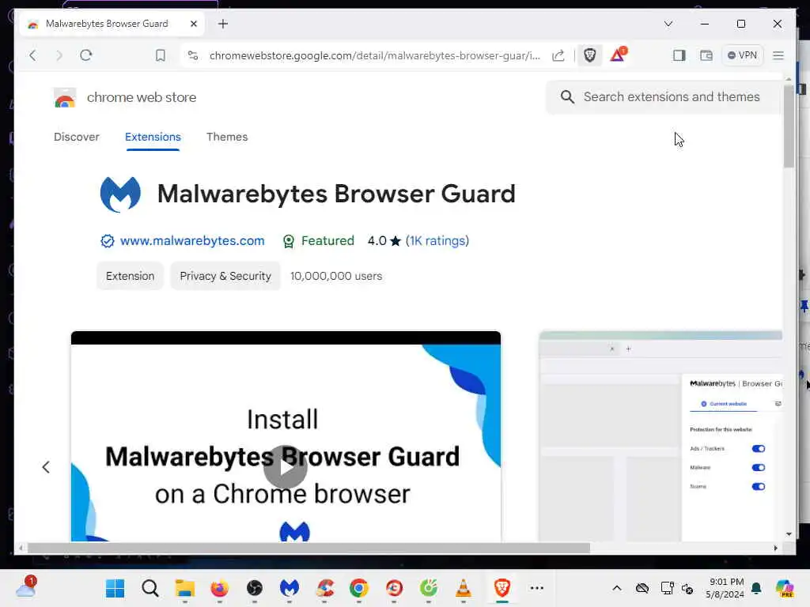Toggle Ads / Trackers switch in screenshot

[759, 449]
